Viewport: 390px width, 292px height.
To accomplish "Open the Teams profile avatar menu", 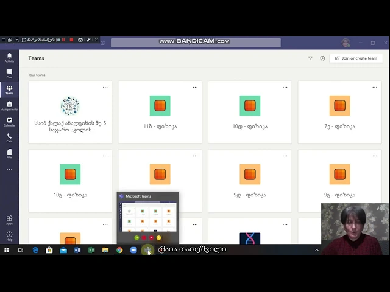I will point(346,43).
